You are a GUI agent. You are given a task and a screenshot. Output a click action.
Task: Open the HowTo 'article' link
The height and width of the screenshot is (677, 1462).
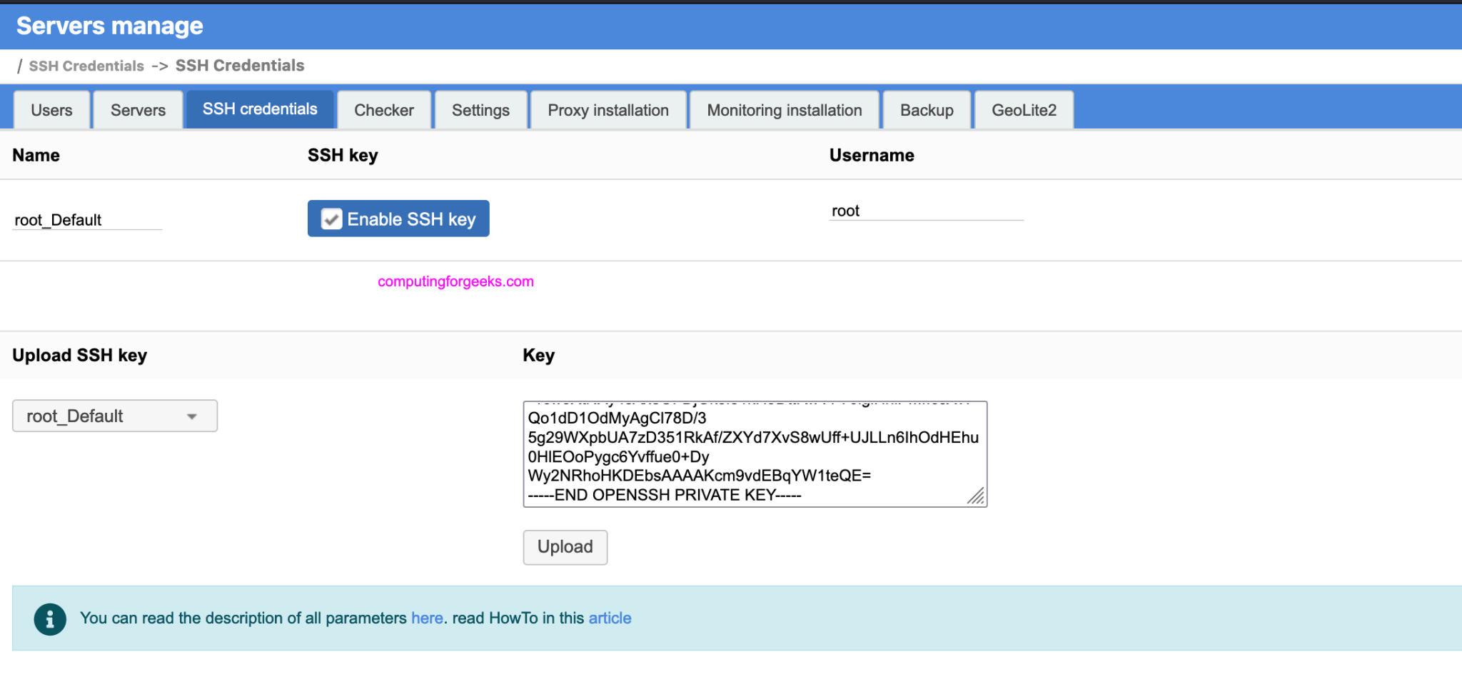[610, 618]
